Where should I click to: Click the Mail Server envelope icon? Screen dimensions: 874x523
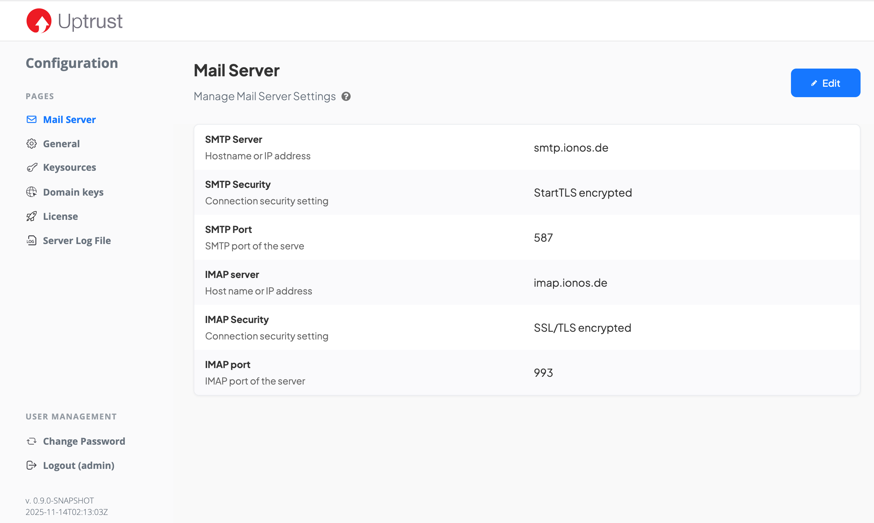32,119
